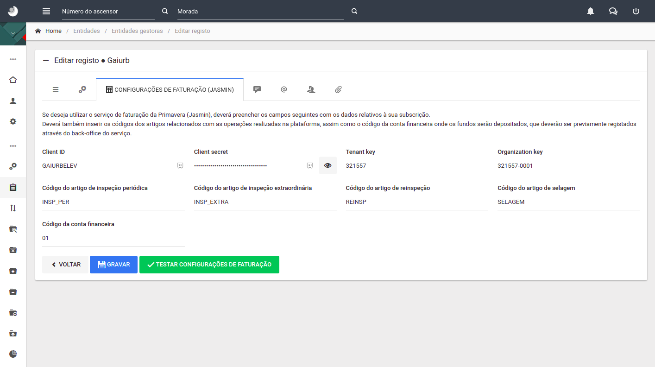Expand the first sidebar ellipsis section

(x=13, y=59)
